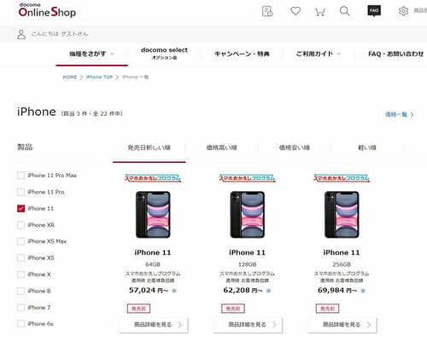The image size is (427, 341).
Task: Click the iPhone TOP breadcrumb link
Action: pos(99,77)
